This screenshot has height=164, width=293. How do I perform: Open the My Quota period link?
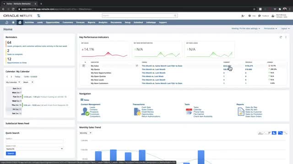coord(154,69)
